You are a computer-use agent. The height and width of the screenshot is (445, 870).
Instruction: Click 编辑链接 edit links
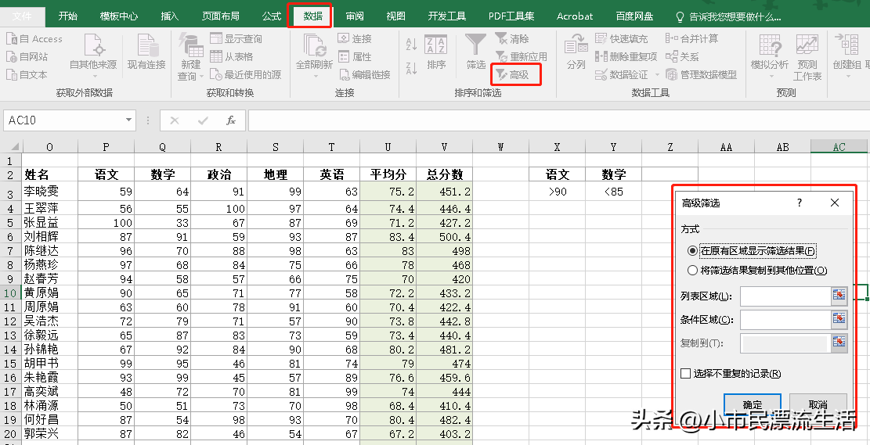point(364,74)
